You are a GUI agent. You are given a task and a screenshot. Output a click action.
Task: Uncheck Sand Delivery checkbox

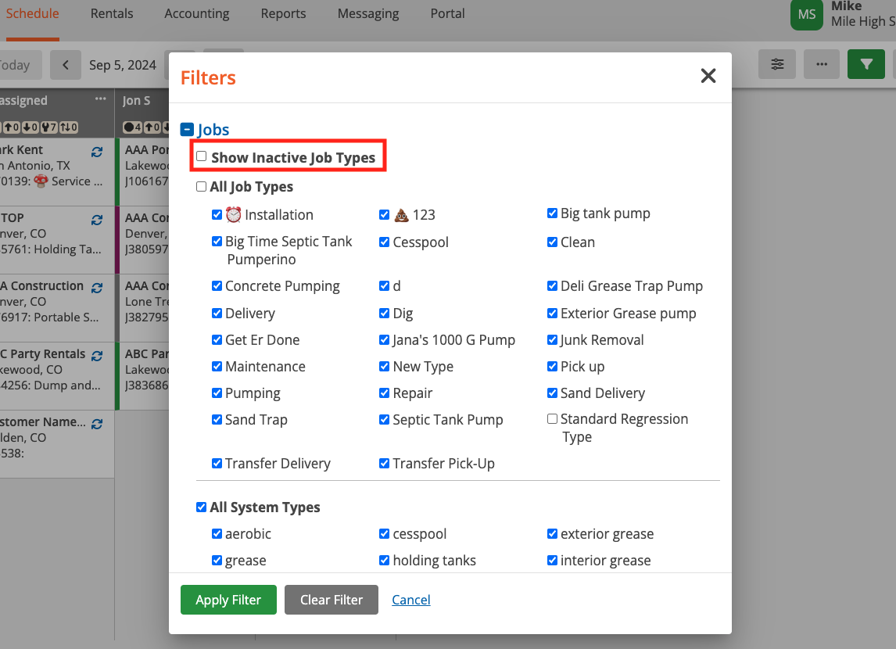pos(552,393)
